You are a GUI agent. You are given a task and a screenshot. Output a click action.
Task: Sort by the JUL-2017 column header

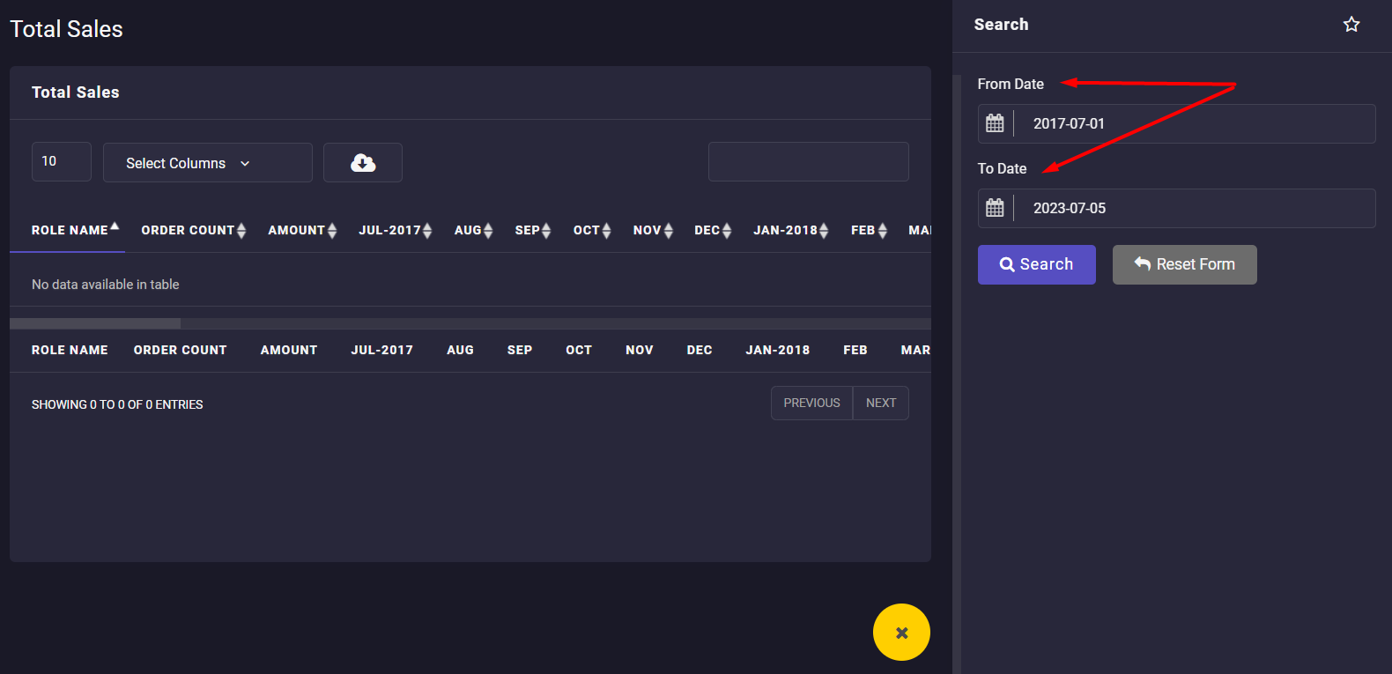(390, 230)
